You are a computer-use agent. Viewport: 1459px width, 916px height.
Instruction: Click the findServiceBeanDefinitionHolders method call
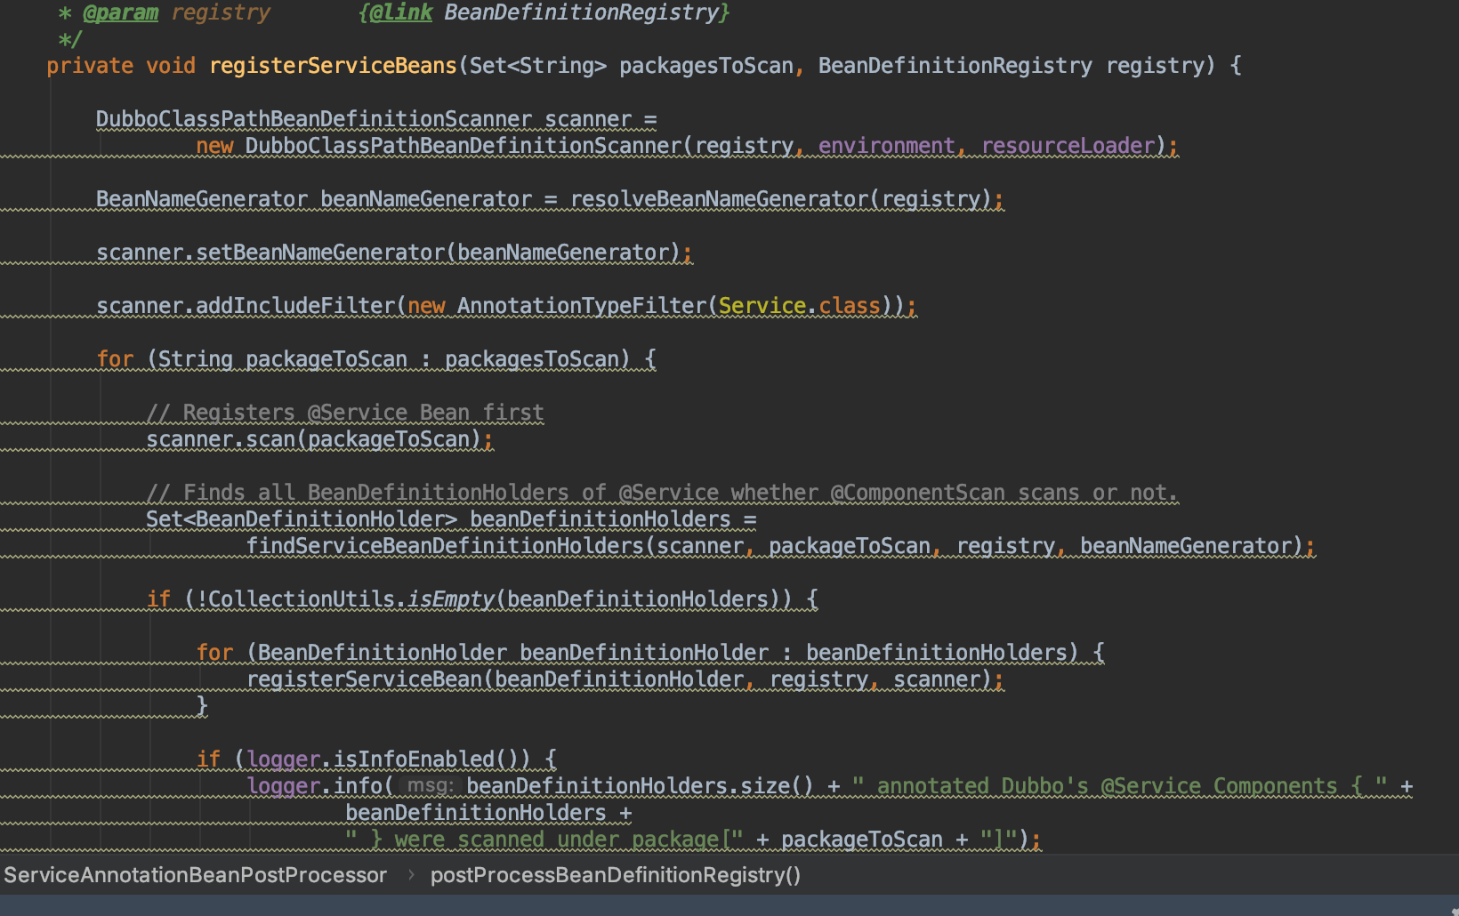tap(445, 546)
